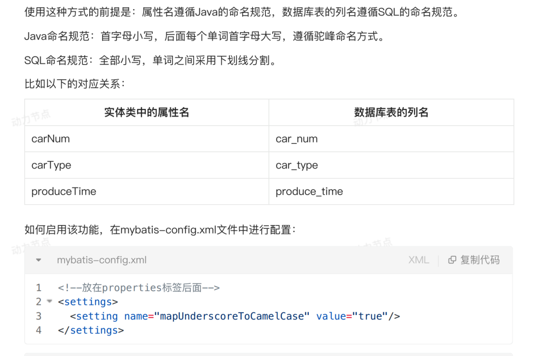Click line number 4 in code gutter
The image size is (542, 356).
[39, 330]
